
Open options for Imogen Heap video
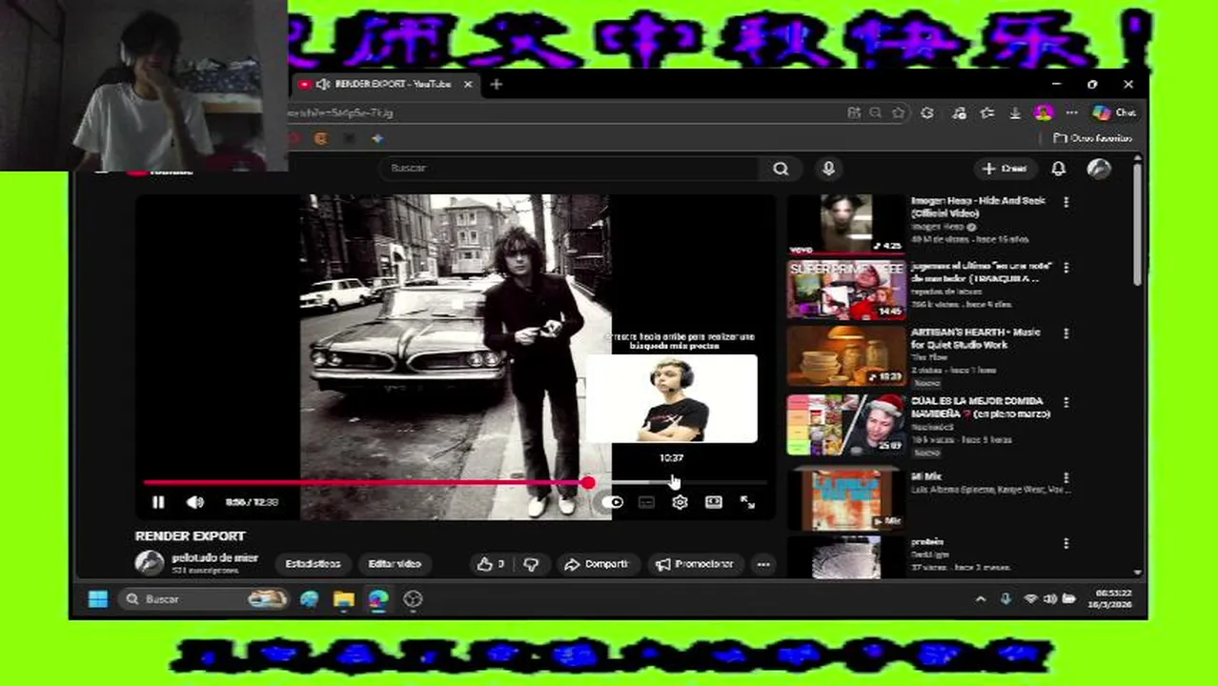[x=1066, y=203]
